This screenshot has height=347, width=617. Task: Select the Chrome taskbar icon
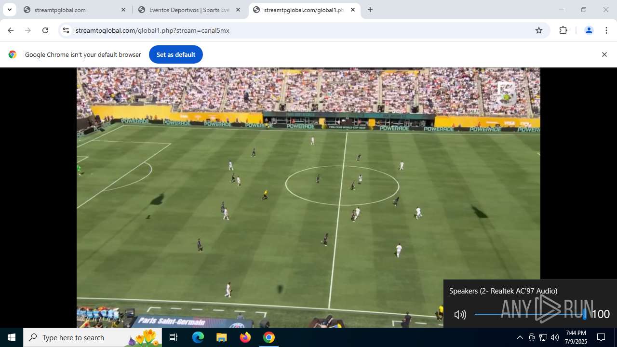[x=269, y=337]
